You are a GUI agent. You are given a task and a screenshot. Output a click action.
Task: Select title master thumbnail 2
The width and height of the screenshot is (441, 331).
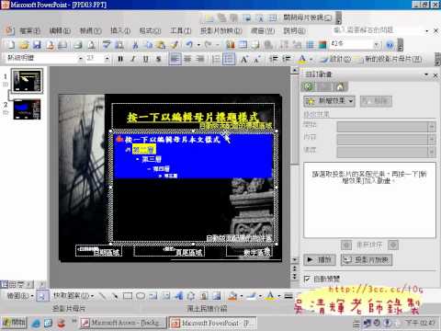27,109
